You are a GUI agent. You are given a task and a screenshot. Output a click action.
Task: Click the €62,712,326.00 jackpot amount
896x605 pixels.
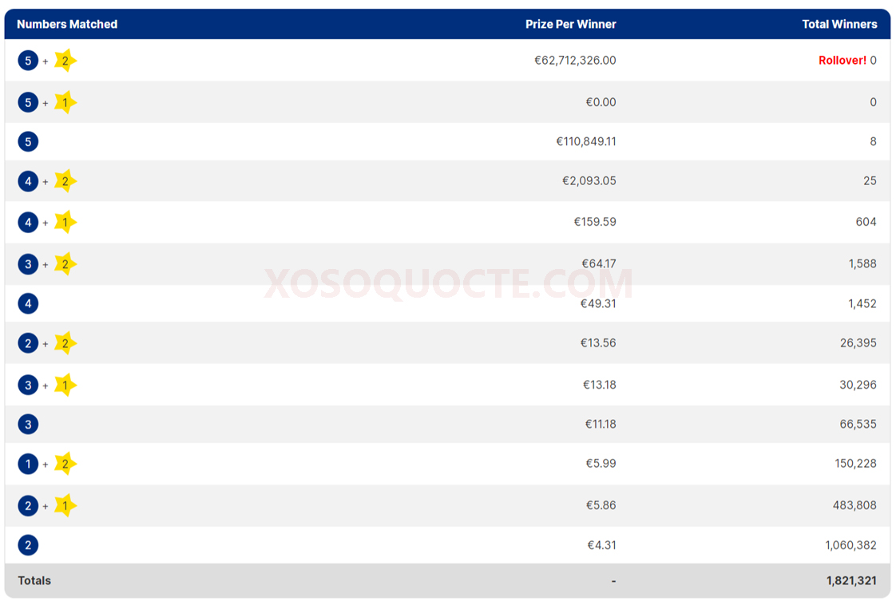pos(575,61)
